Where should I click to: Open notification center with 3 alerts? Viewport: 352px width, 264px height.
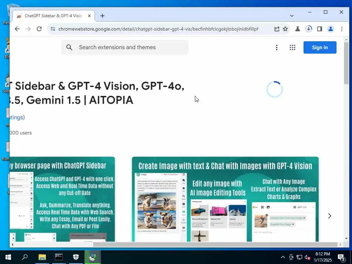click(341, 257)
